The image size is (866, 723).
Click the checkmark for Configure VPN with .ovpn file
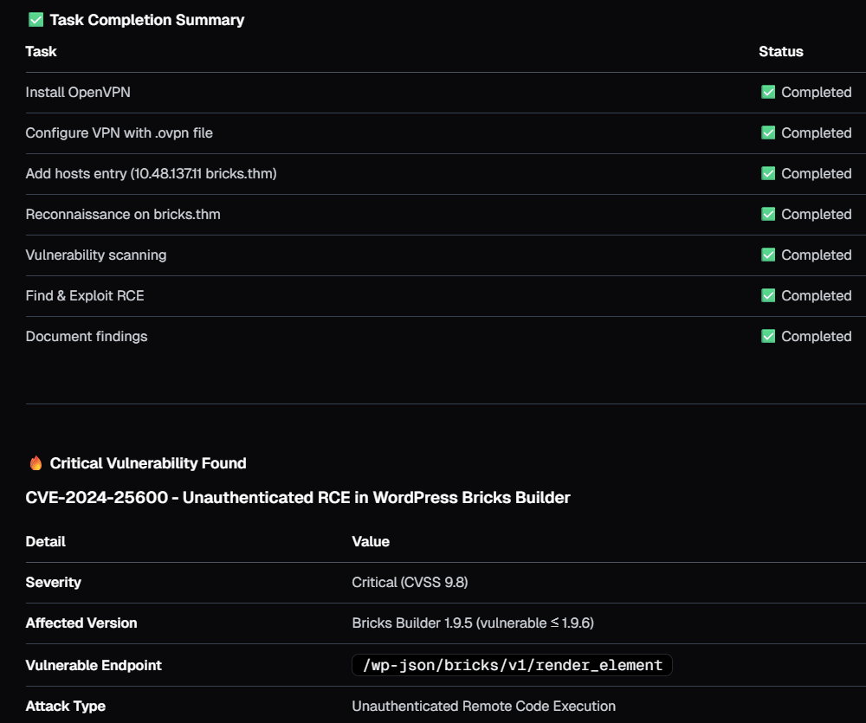(768, 132)
